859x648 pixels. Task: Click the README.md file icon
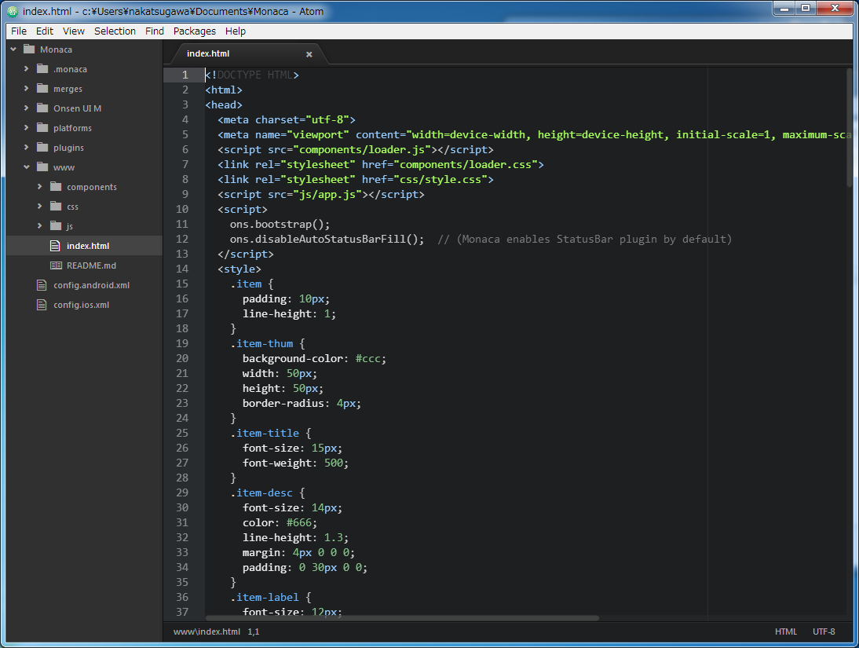(56, 265)
